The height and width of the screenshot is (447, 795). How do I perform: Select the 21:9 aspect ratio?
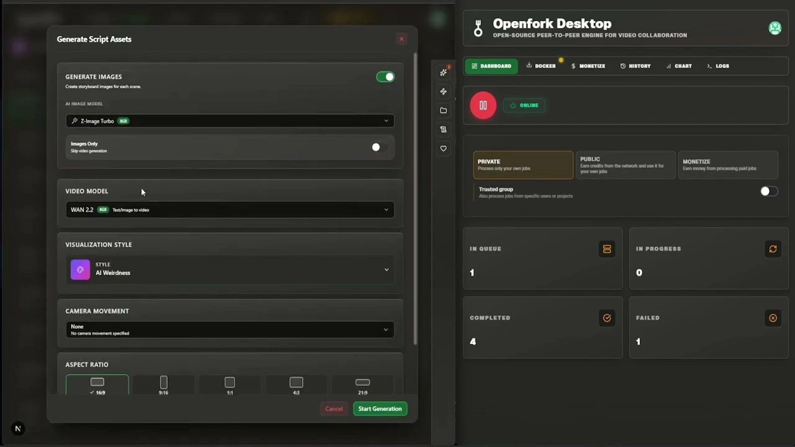point(363,385)
